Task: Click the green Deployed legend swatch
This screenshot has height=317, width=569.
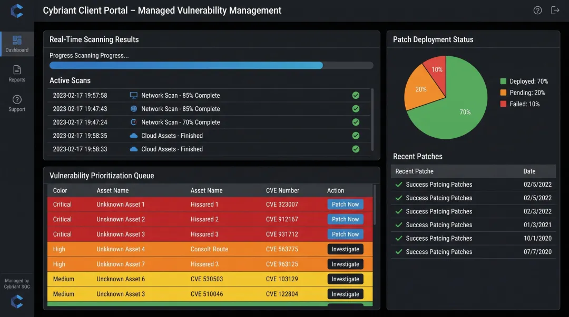Action: (503, 81)
